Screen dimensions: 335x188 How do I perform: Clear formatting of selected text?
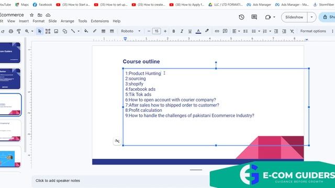tap(292, 31)
